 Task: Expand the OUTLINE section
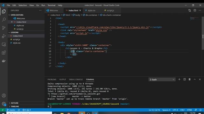point(26,103)
